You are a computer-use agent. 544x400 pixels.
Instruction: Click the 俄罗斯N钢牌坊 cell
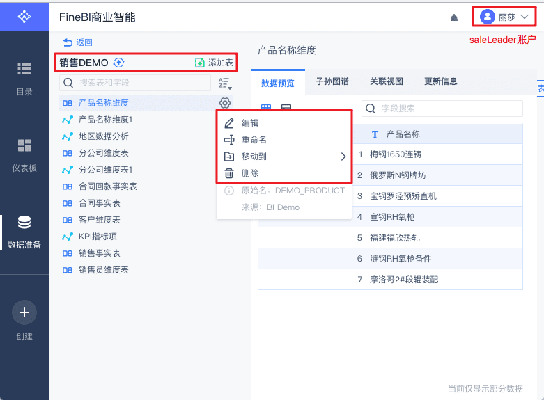pos(444,175)
